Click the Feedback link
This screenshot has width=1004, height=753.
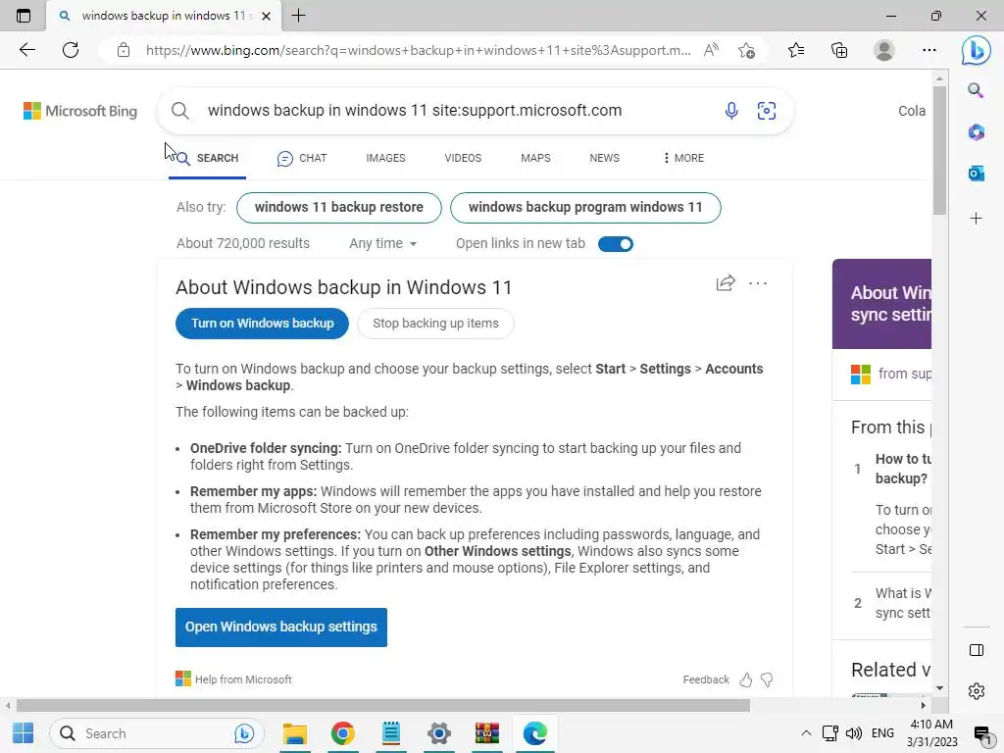[706, 680]
